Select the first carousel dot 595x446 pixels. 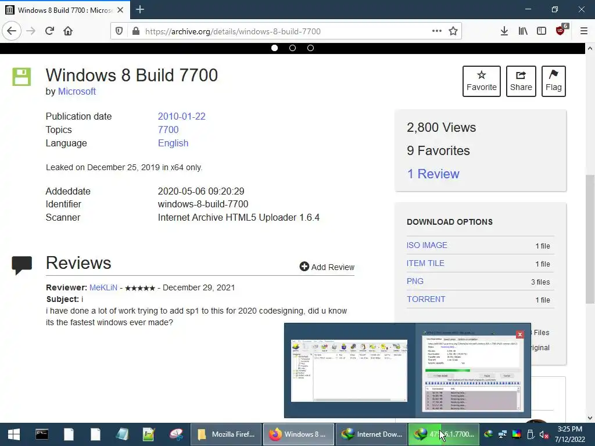[274, 48]
